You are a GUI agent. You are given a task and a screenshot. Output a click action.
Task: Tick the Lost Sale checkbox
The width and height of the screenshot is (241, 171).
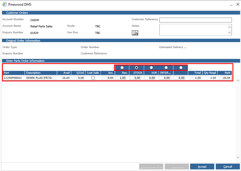pos(93,78)
